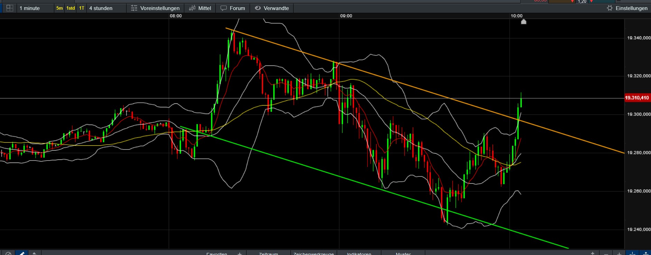Click the 10:00 time axis label

point(517,16)
